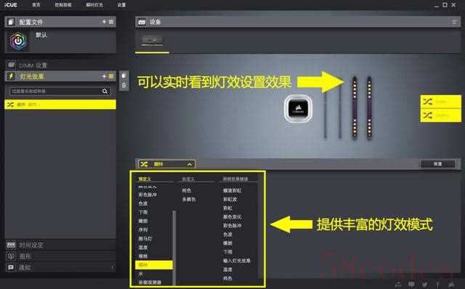Click the 恢复 button

point(437,164)
